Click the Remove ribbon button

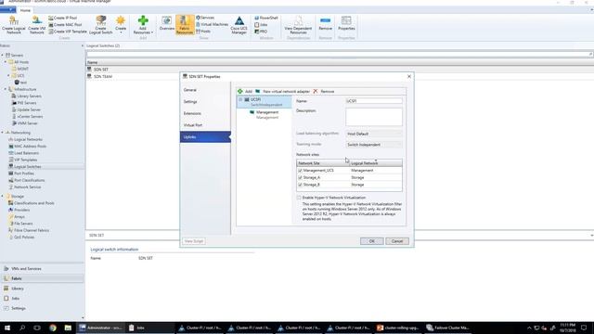coord(326,23)
